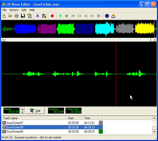This screenshot has height=141, width=158.
Task: Click the New file toolbar icon
Action: tap(4, 16)
